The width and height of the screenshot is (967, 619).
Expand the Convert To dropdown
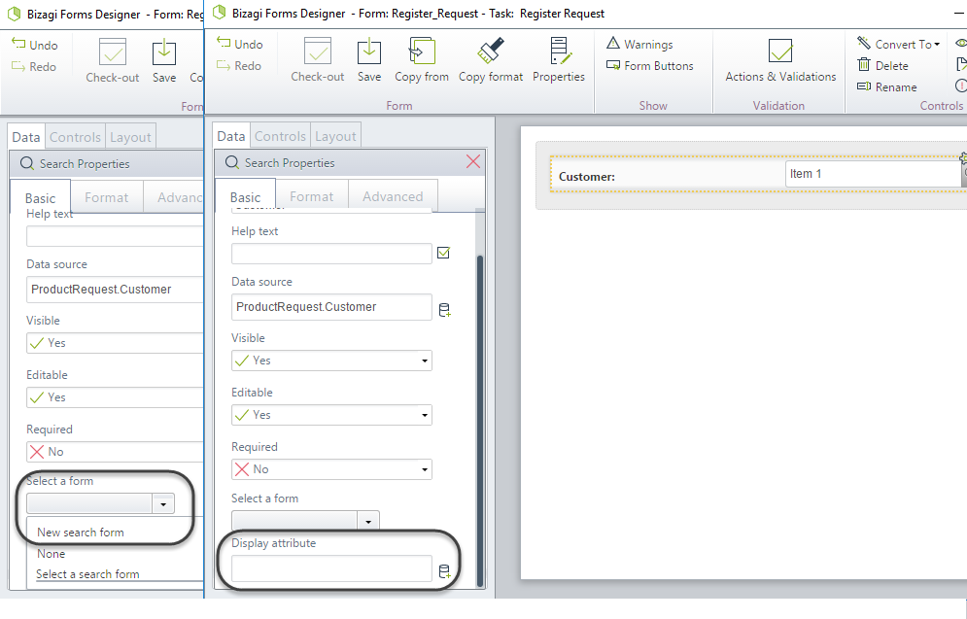pyautogui.click(x=899, y=44)
